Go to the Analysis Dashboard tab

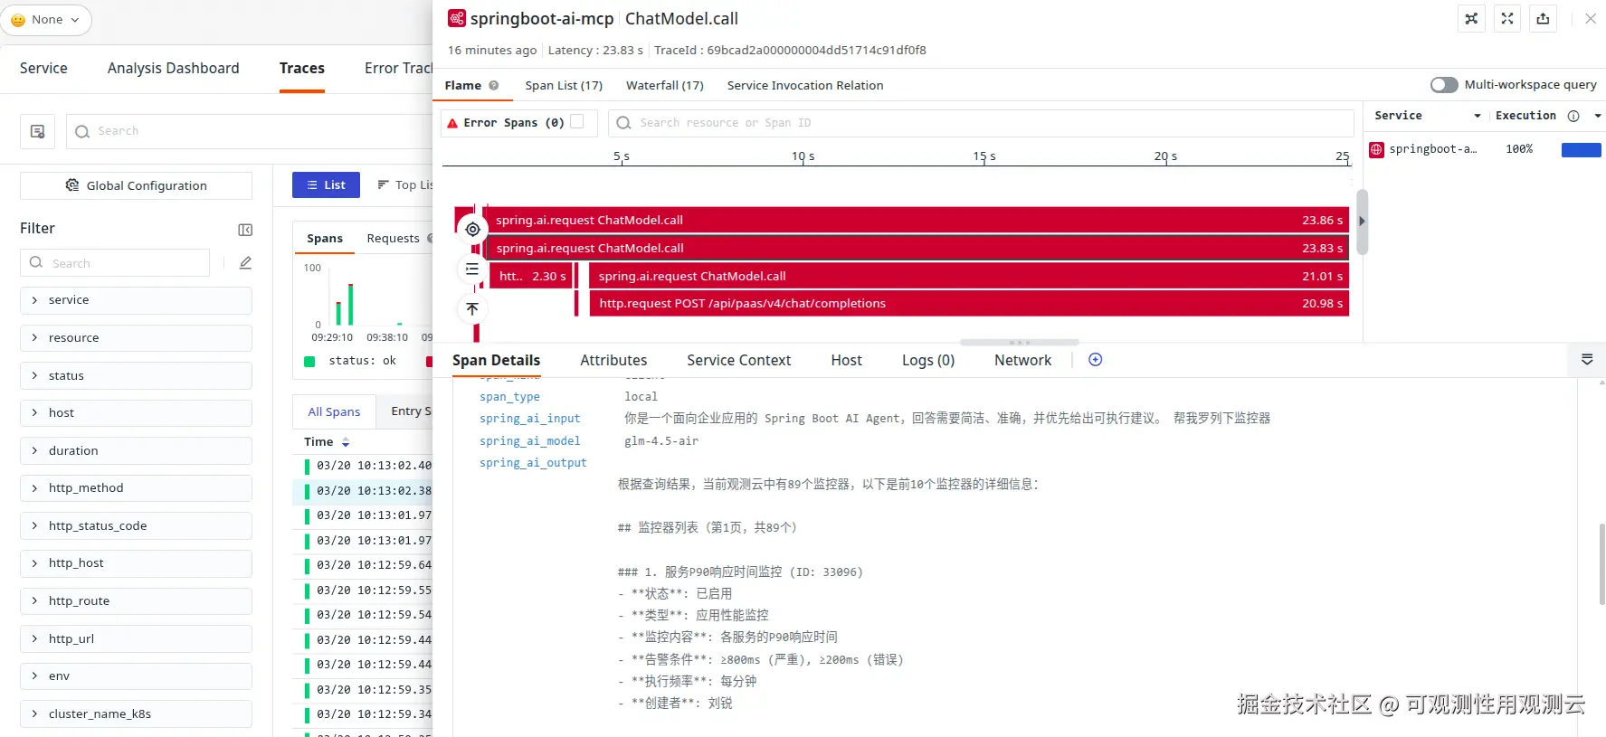[174, 68]
